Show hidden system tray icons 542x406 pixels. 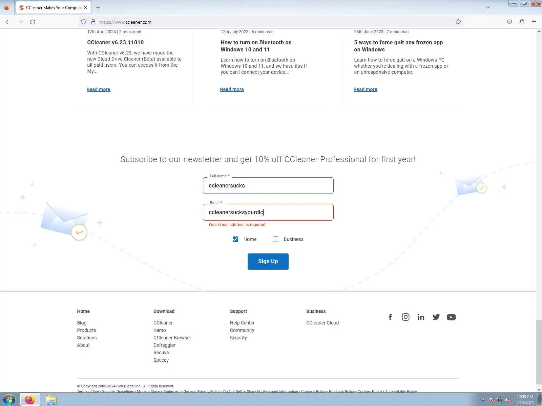coord(483,400)
